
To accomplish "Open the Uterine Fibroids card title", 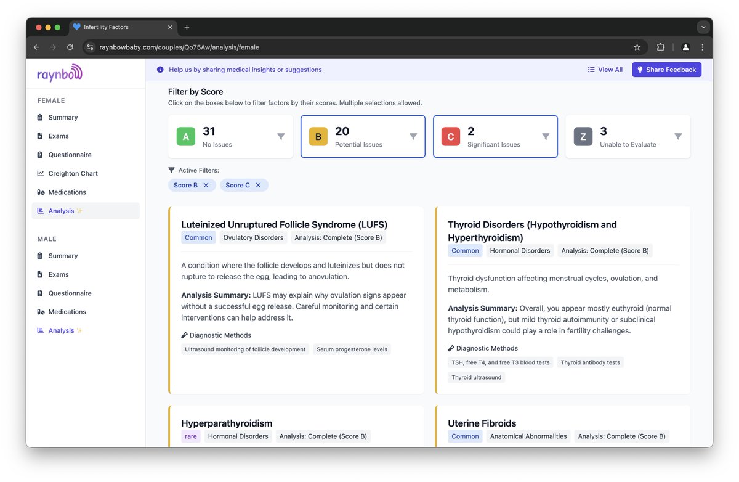I will click(x=482, y=423).
